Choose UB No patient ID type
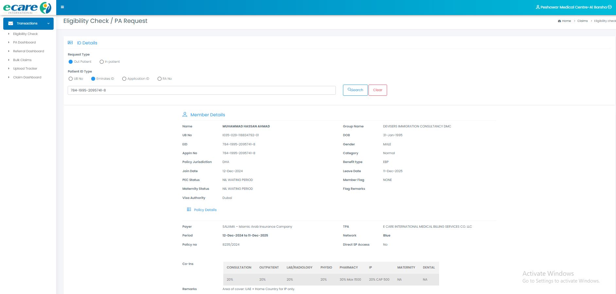The height and width of the screenshot is (294, 616). pyautogui.click(x=71, y=79)
